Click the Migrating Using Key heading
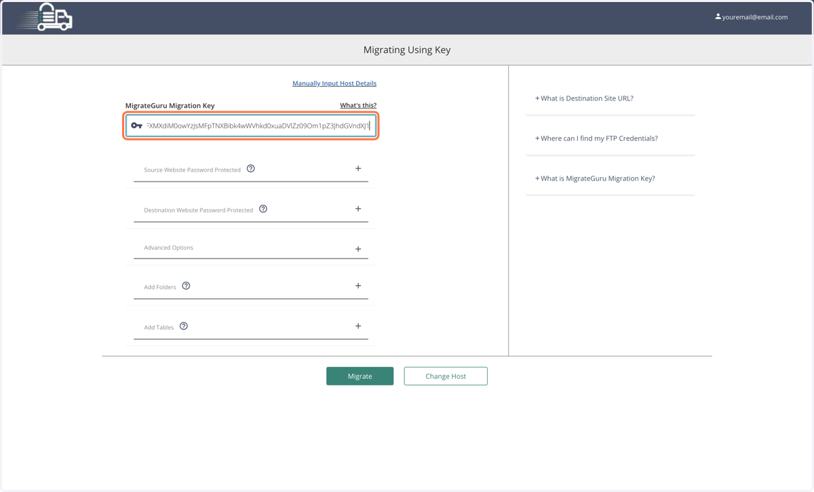Screen dimensions: 814x492 click(407, 50)
